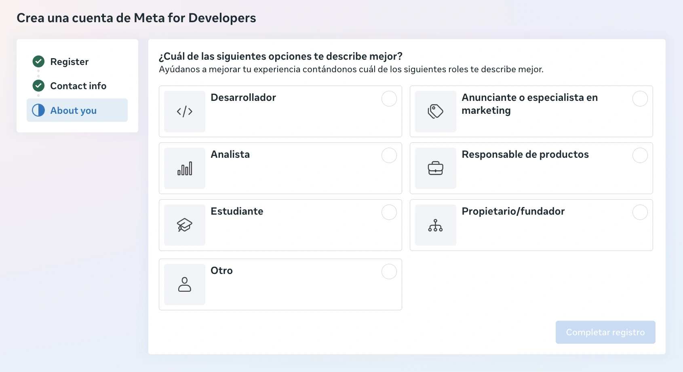Click the Crea una cuenta de Meta title

pyautogui.click(x=136, y=18)
